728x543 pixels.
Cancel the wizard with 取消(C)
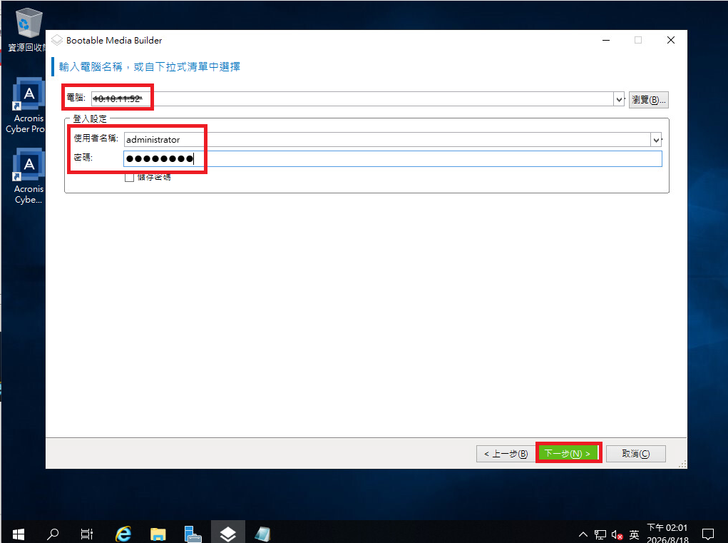click(635, 454)
